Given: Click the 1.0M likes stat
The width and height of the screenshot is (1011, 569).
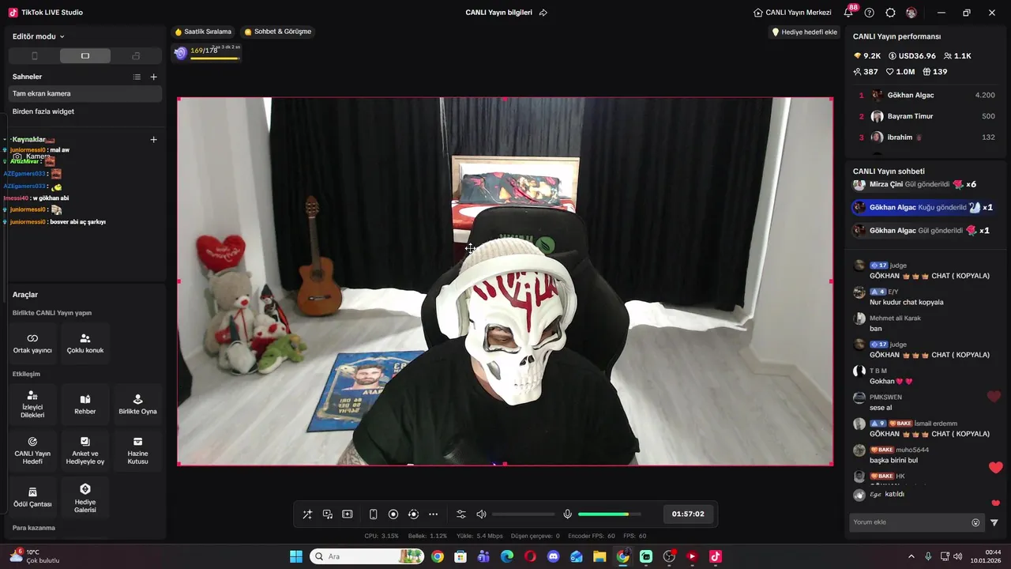Looking at the screenshot, I should point(900,72).
